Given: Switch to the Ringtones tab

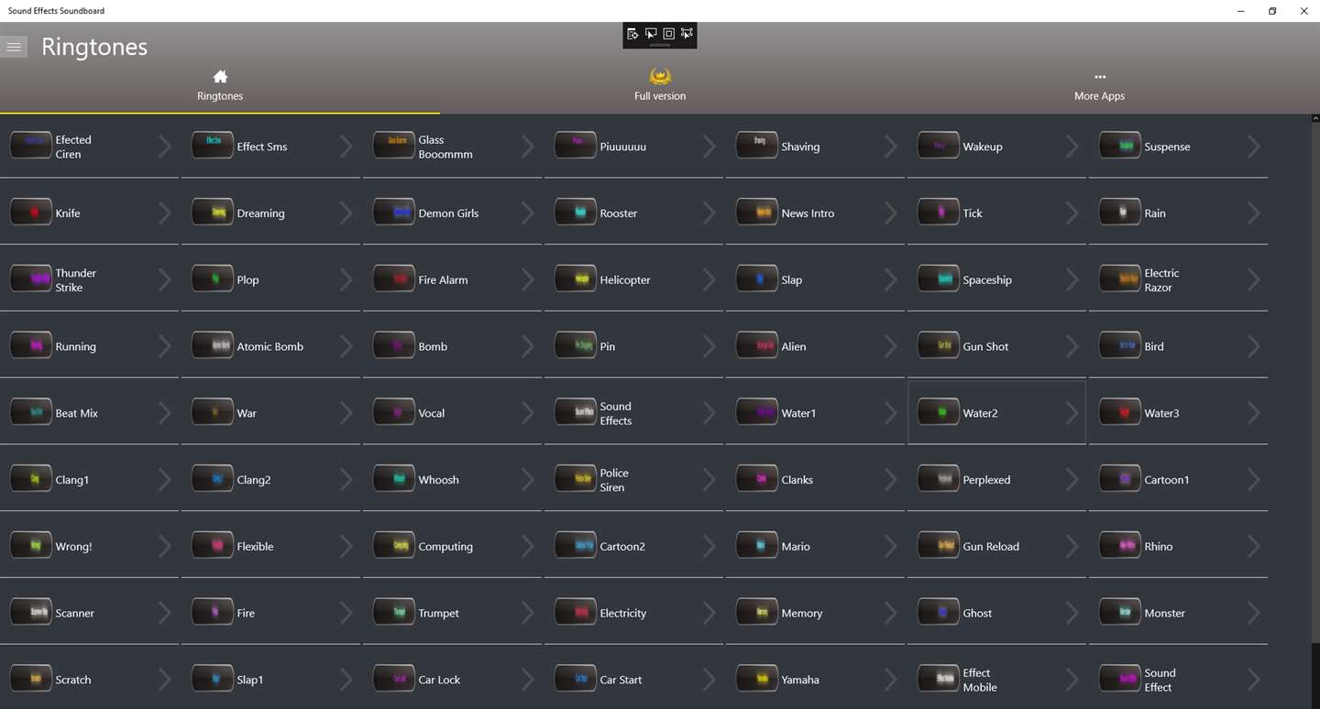Looking at the screenshot, I should pyautogui.click(x=220, y=85).
